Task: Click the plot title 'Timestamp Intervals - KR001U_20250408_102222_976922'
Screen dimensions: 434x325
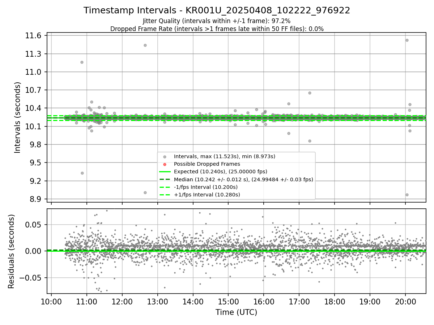Action: [217, 10]
